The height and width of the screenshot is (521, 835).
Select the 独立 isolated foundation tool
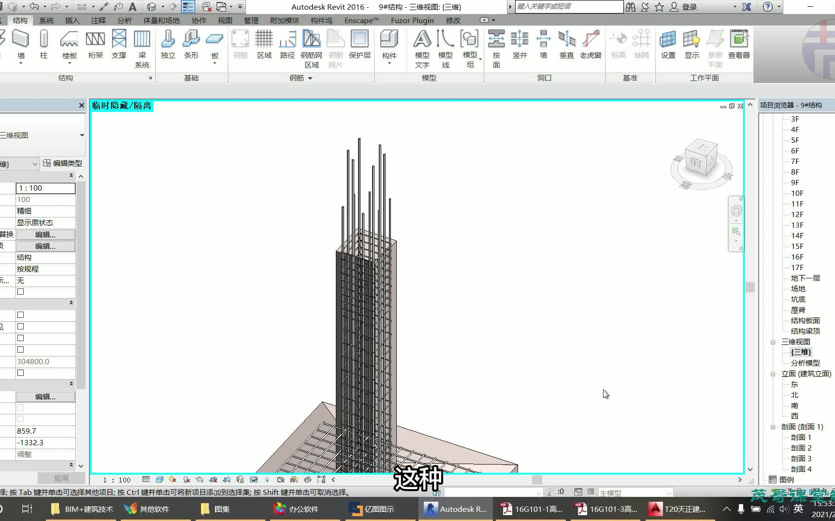click(168, 46)
